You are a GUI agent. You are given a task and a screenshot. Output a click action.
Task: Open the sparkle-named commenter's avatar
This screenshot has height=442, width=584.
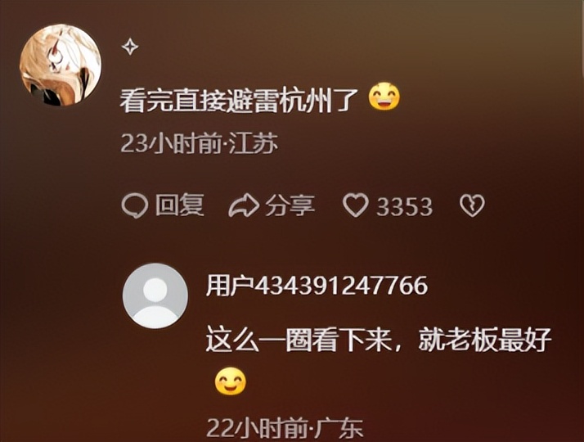[61, 65]
